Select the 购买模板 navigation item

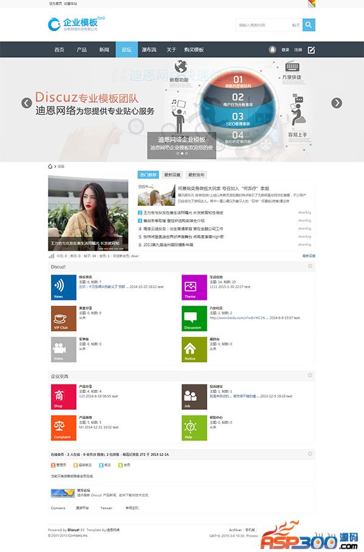coord(194,50)
